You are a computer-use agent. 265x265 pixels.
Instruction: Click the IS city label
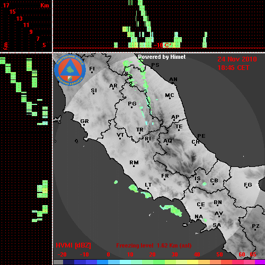(198, 179)
